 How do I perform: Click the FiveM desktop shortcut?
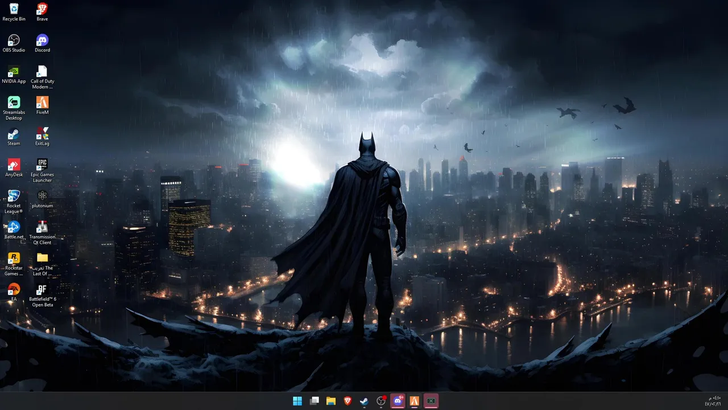click(42, 105)
